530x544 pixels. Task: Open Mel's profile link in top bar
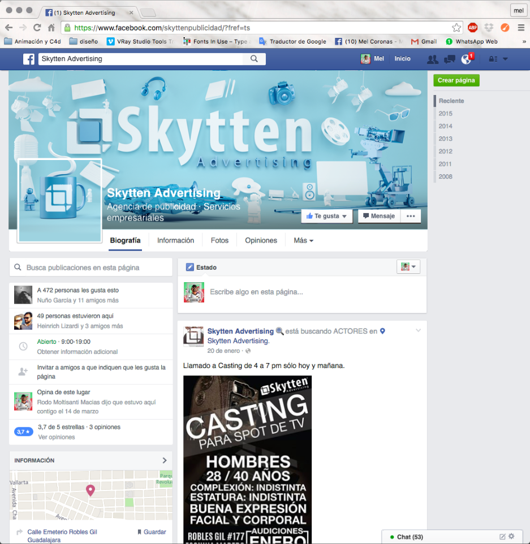tap(372, 59)
